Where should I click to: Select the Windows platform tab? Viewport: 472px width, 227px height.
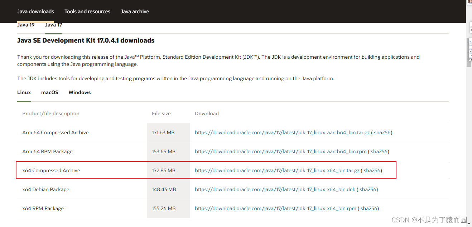click(x=80, y=92)
